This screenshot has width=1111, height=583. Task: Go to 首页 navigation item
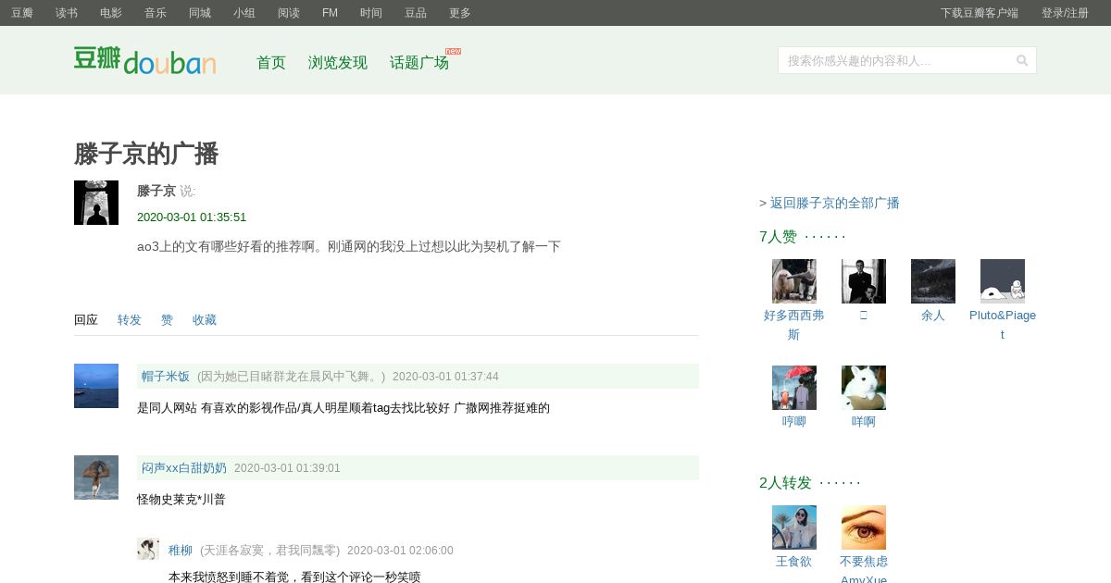[x=271, y=63]
